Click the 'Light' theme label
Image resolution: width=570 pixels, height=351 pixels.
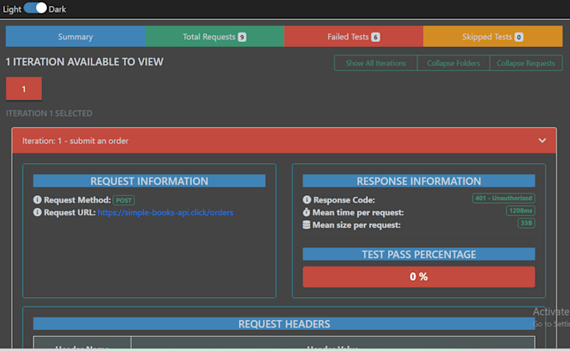coord(12,9)
